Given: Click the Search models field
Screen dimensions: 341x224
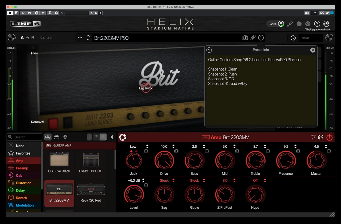Looking at the screenshot, I should pos(24,137).
